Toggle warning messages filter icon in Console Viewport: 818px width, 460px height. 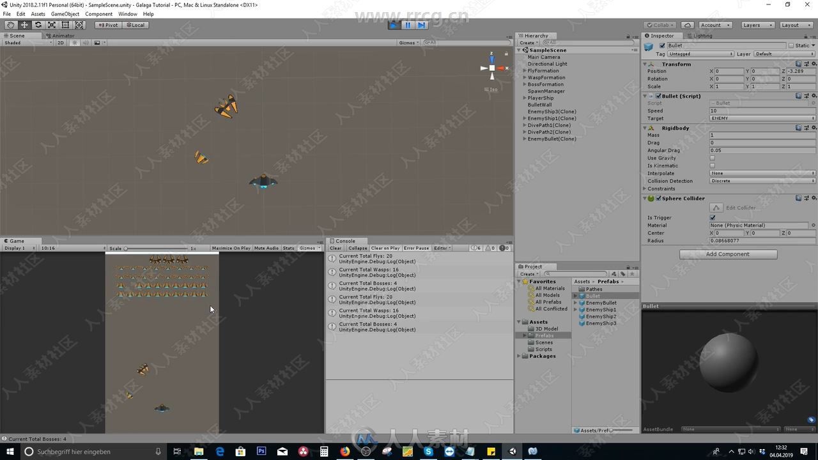tap(490, 248)
